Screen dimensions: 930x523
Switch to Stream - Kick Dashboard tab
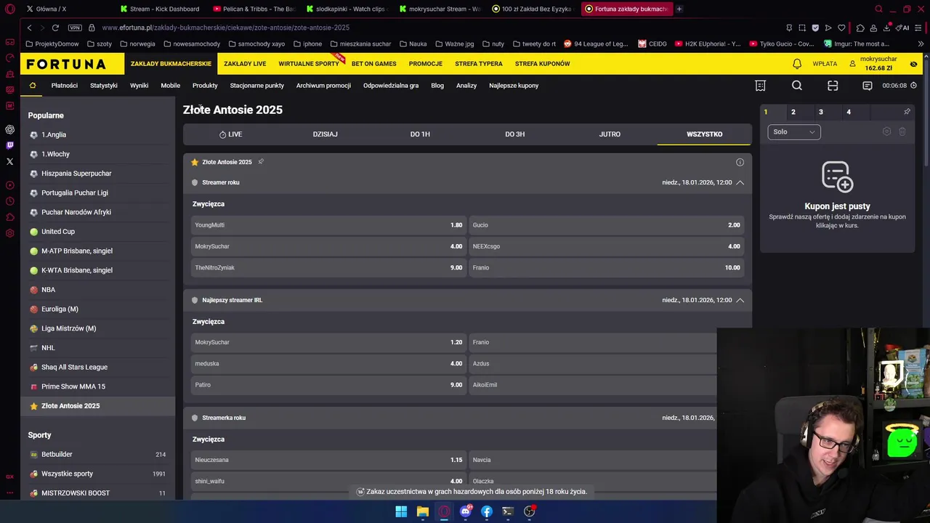160,9
